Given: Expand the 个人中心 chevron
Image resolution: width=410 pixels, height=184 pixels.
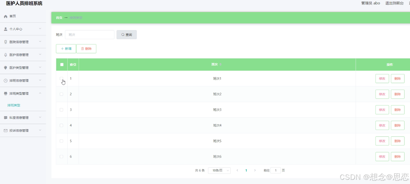Looking at the screenshot, I should point(40,29).
